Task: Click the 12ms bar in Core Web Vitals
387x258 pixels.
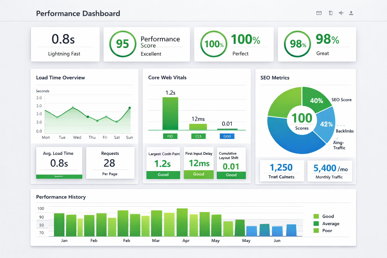Action: click(x=198, y=127)
